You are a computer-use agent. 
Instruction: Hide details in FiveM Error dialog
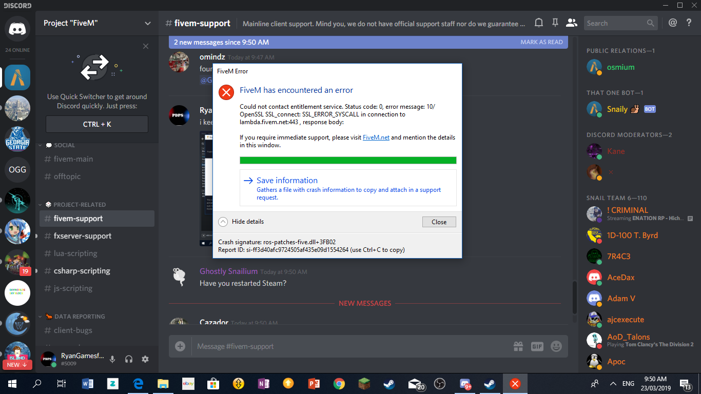(x=241, y=222)
